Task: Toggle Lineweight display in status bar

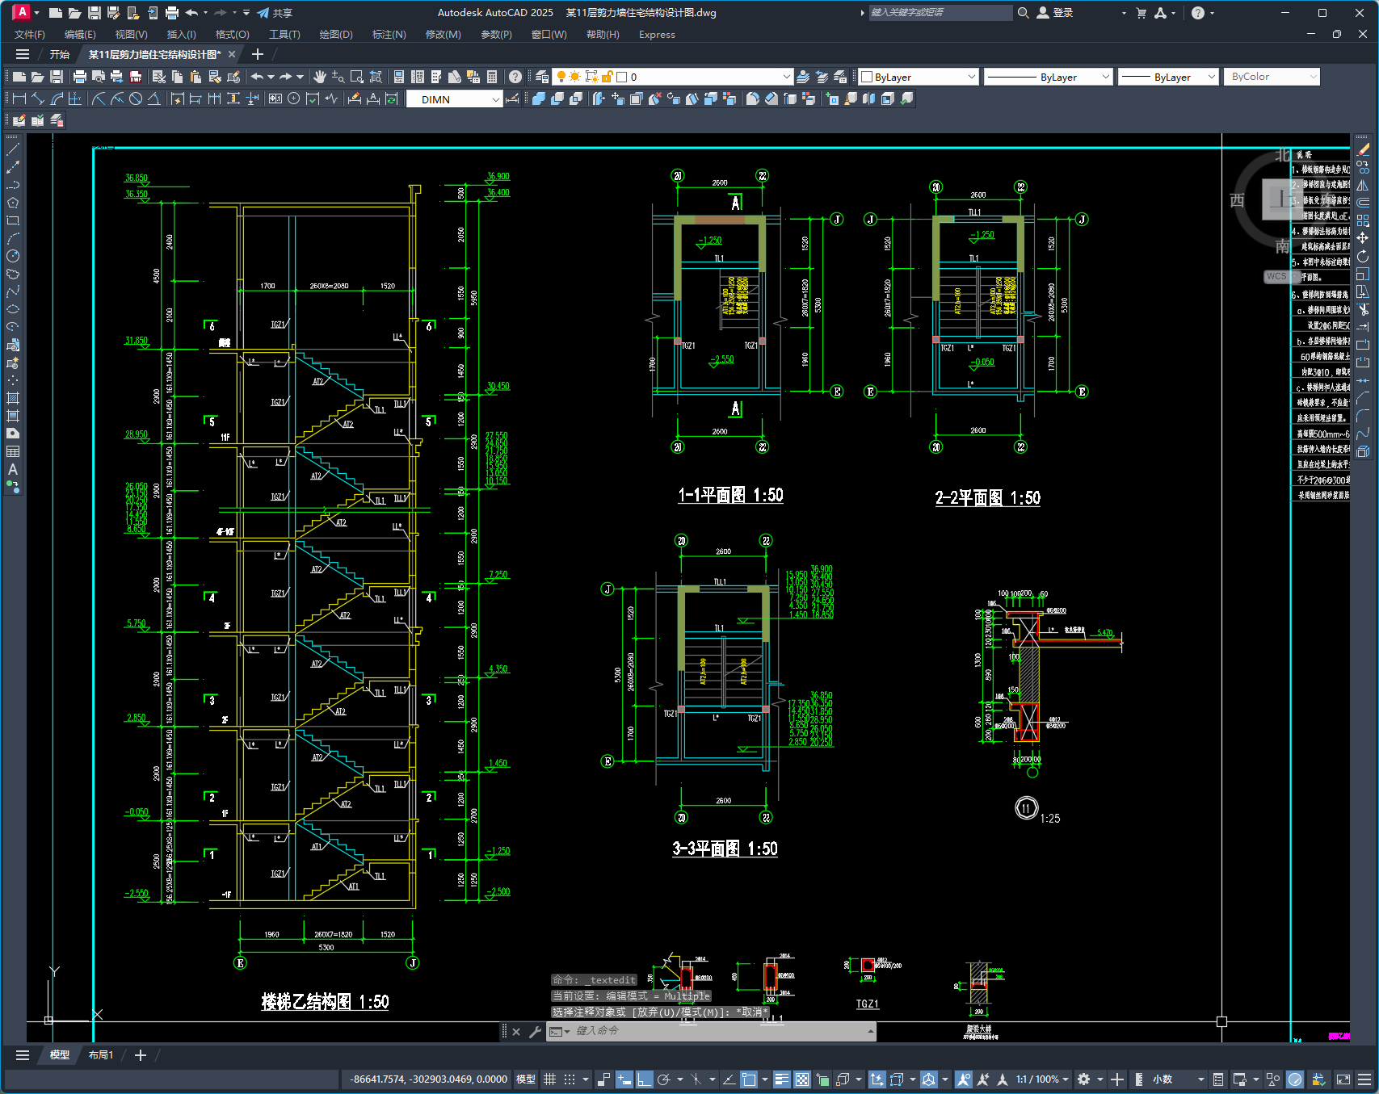Action: 781,1079
